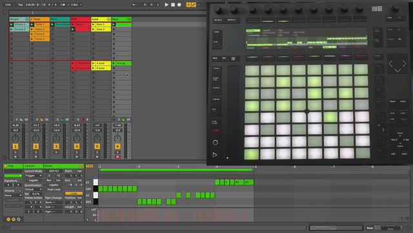
Task: Click the Notes box header circle icon
Action: pyautogui.click(x=81, y=166)
